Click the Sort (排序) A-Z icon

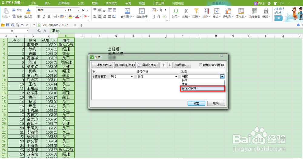pos(206,11)
